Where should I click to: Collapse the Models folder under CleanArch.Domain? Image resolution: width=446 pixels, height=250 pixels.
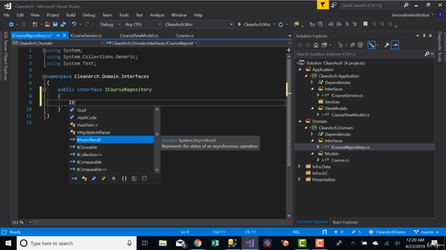coord(312,154)
